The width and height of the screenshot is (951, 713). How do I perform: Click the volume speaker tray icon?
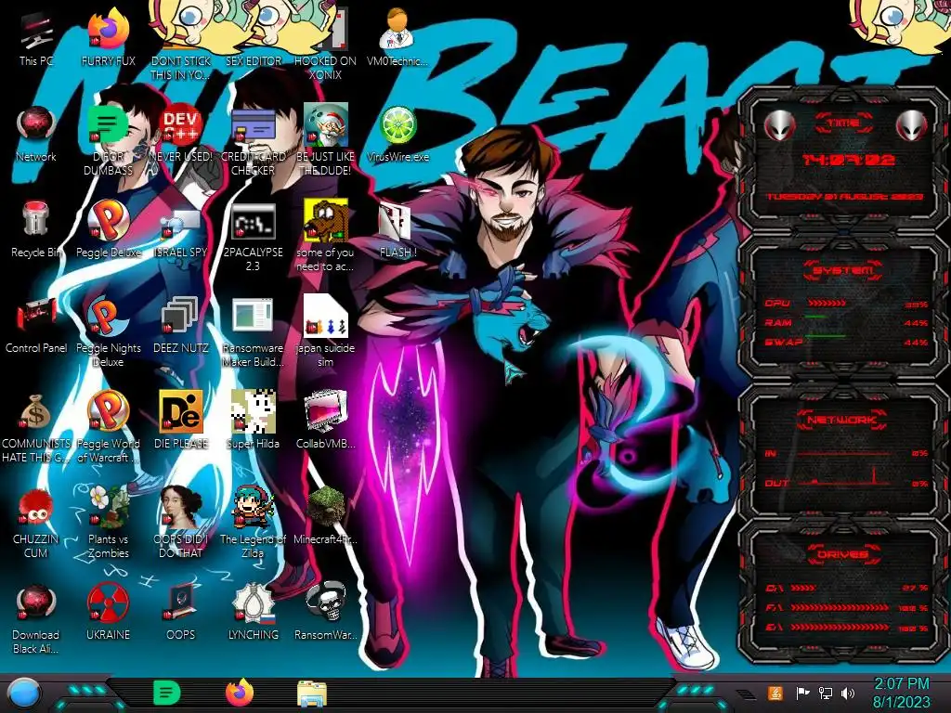[x=848, y=693]
